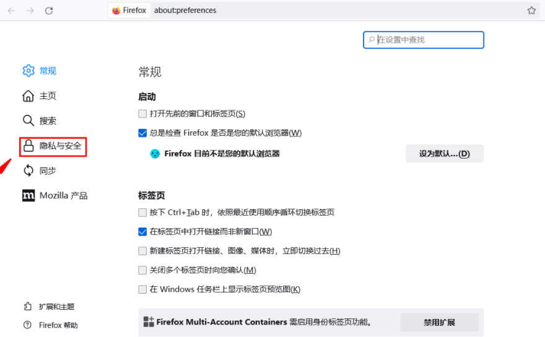Bookmark this page with star icon
This screenshot has width=545, height=337.
coord(531,11)
